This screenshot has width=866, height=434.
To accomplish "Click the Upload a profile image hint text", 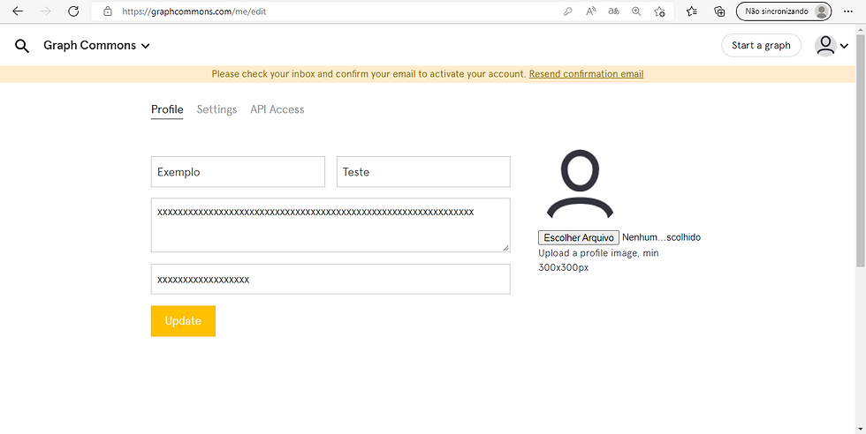I will coord(599,260).
